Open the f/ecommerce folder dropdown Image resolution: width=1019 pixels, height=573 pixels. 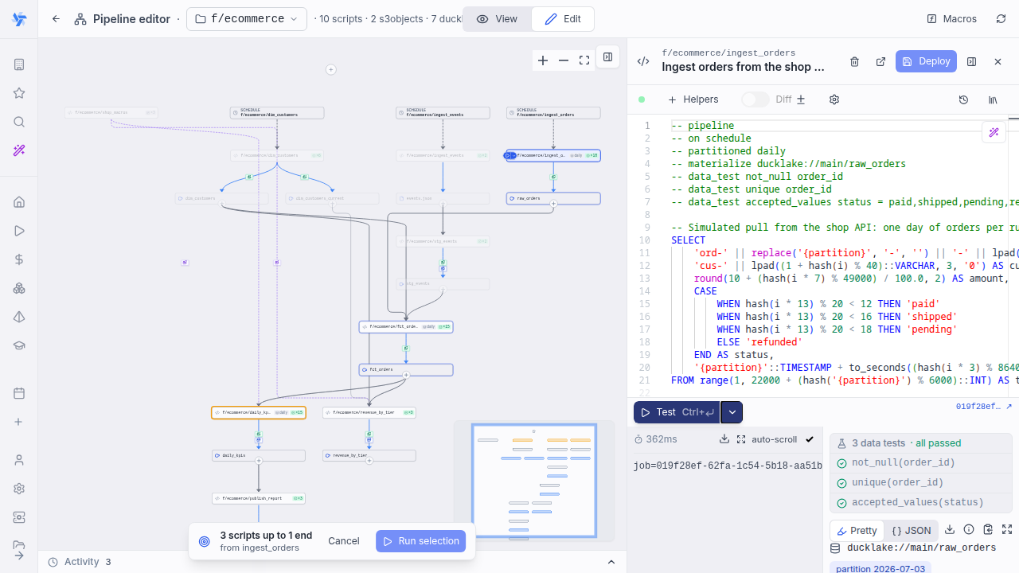coord(247,19)
